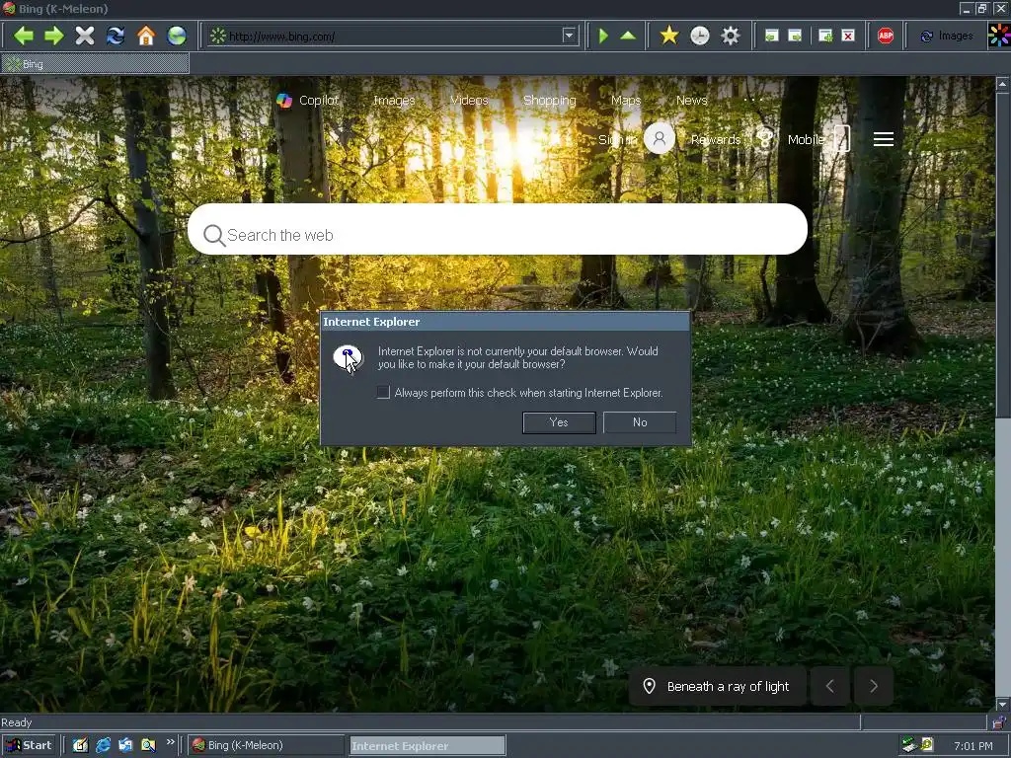
Task: Click the 7:01 PM clock
Action: coord(972,746)
